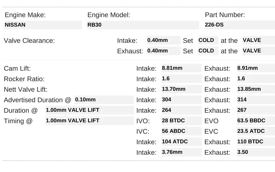Click the IVC field showing 56 ABDC
Viewport: 275px width, 172px height.
coord(181,131)
